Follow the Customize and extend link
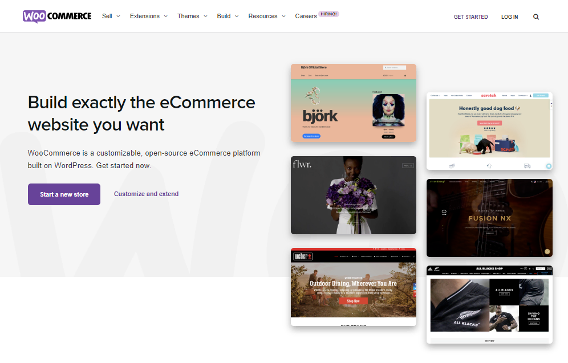 point(147,194)
